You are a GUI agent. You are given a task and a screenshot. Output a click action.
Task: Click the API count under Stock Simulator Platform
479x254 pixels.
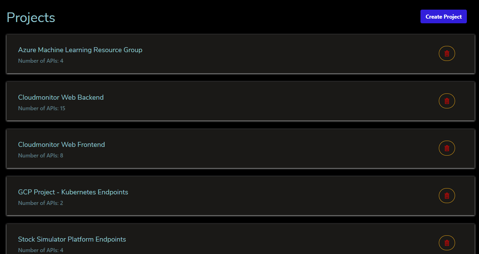click(41, 250)
